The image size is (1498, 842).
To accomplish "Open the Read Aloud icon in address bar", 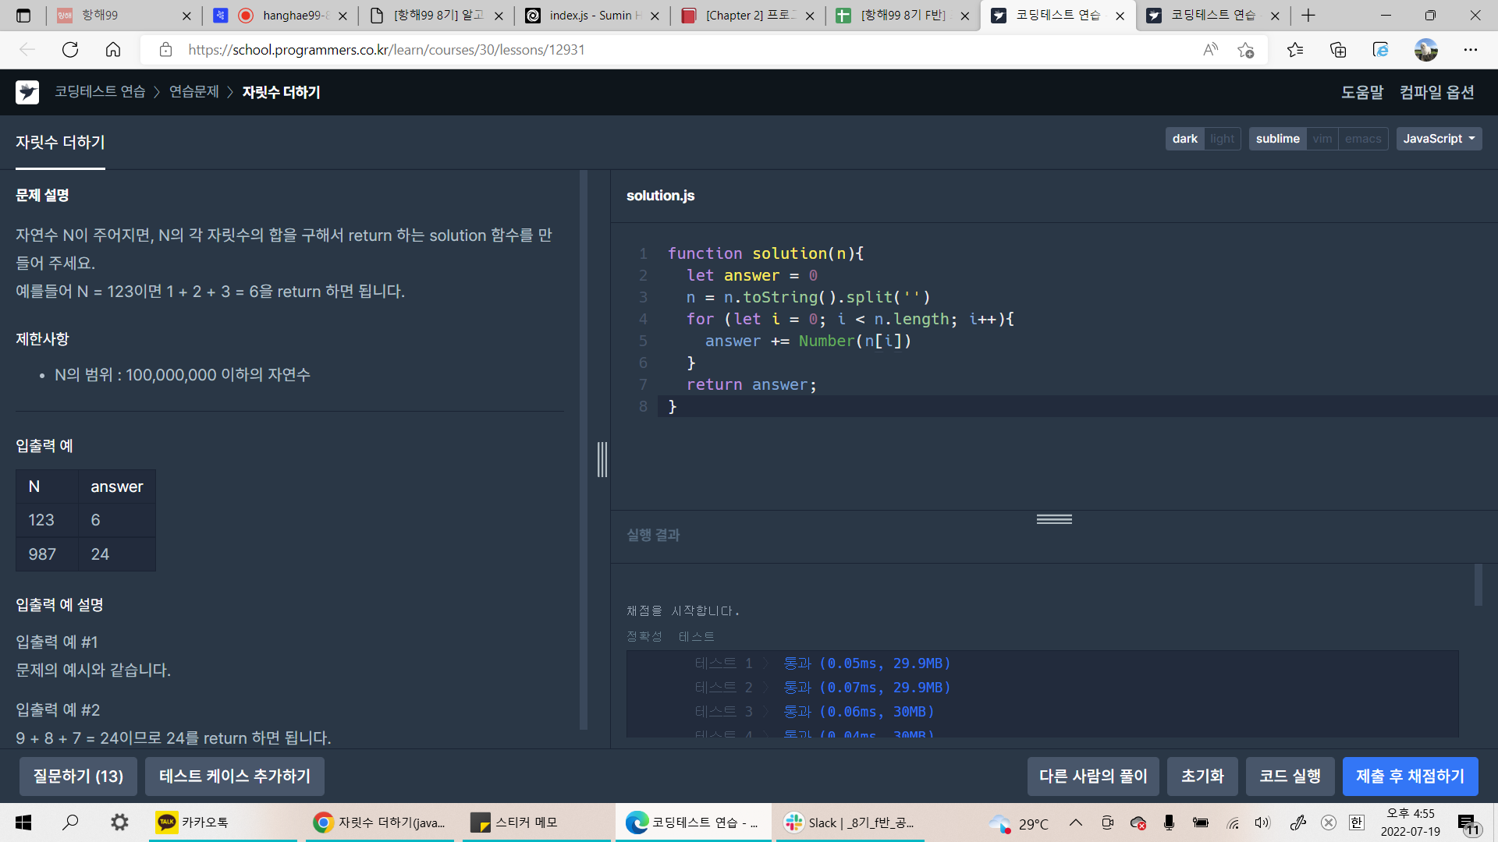I will [1210, 50].
